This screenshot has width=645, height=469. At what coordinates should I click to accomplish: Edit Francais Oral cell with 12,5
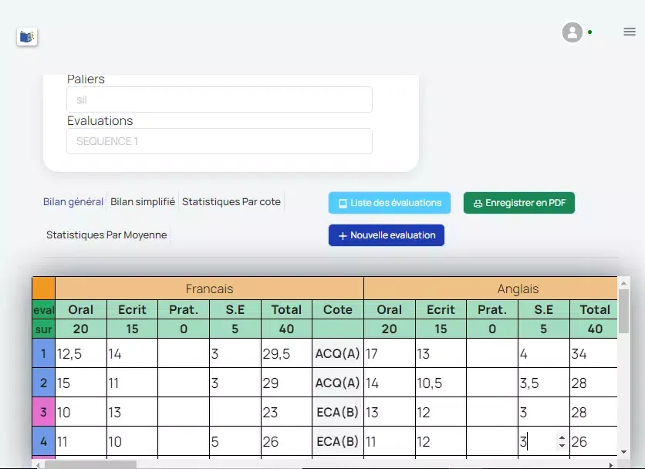click(81, 353)
